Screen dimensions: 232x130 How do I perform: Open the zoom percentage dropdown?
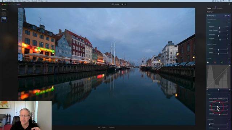(x=104, y=127)
